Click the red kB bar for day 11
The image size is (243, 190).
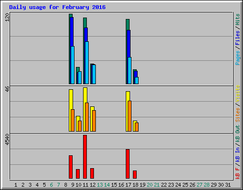[x=85, y=157]
